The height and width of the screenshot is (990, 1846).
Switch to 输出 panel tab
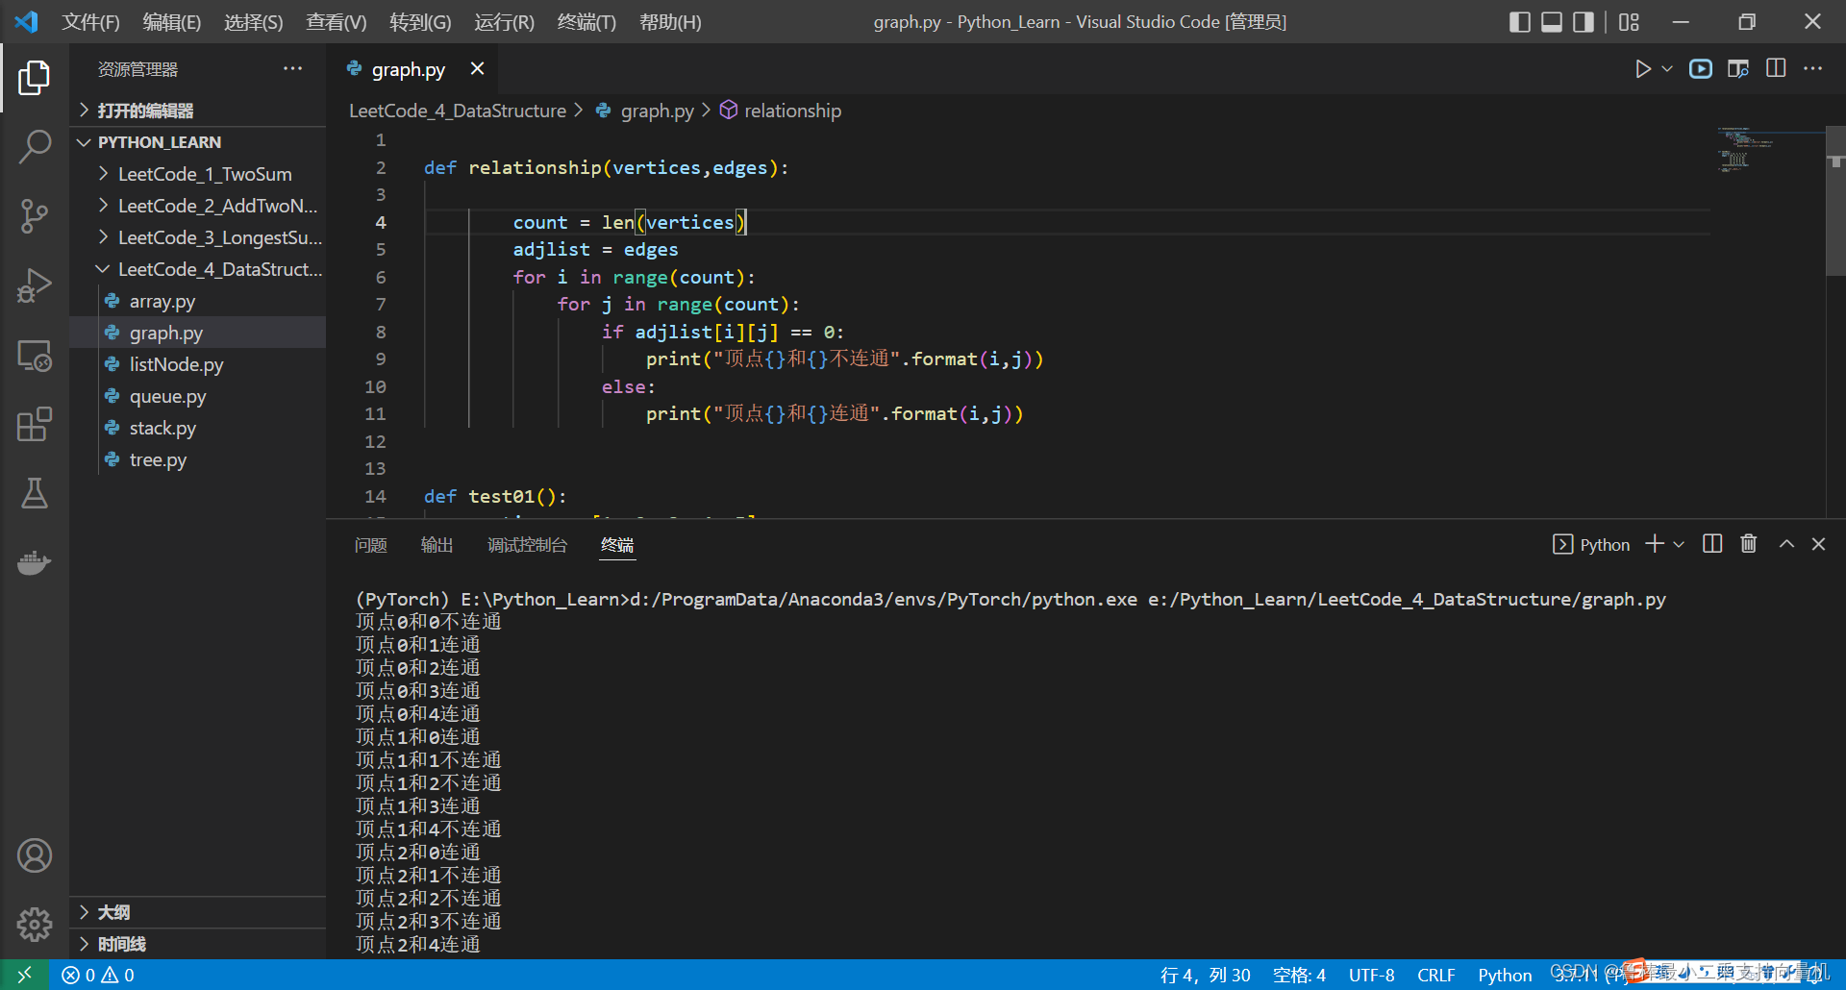[x=437, y=545]
